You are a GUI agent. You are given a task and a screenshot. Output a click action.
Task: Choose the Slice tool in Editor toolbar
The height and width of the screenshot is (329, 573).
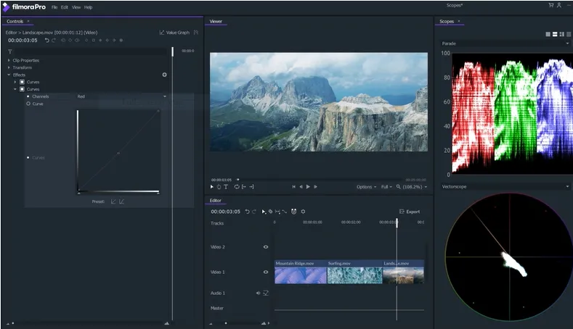(x=270, y=212)
